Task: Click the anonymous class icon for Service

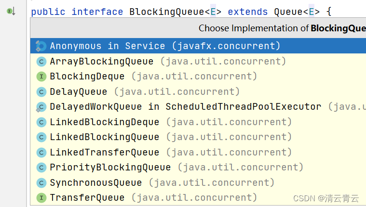Action: pyautogui.click(x=41, y=46)
